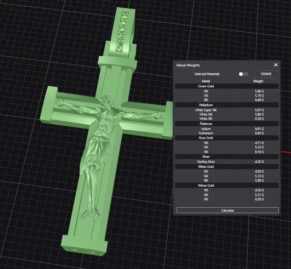Image resolution: width=291 pixels, height=269 pixels.
Task: Select the Yellow Gold group header
Action: click(x=206, y=185)
